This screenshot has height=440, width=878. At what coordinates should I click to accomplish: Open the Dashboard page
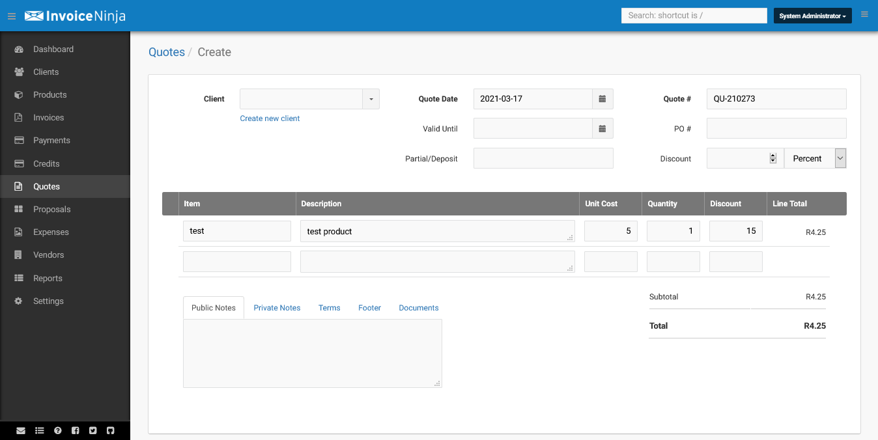coord(53,49)
